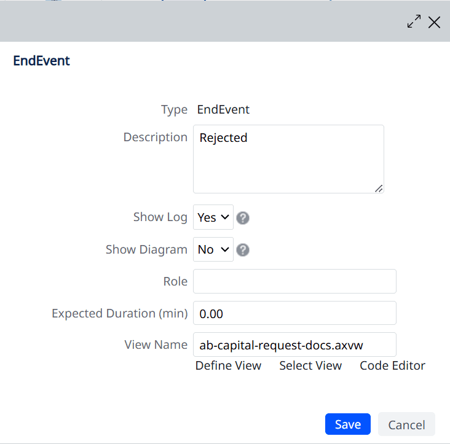450x444 pixels.
Task: Save the EndEvent settings
Action: (348, 424)
